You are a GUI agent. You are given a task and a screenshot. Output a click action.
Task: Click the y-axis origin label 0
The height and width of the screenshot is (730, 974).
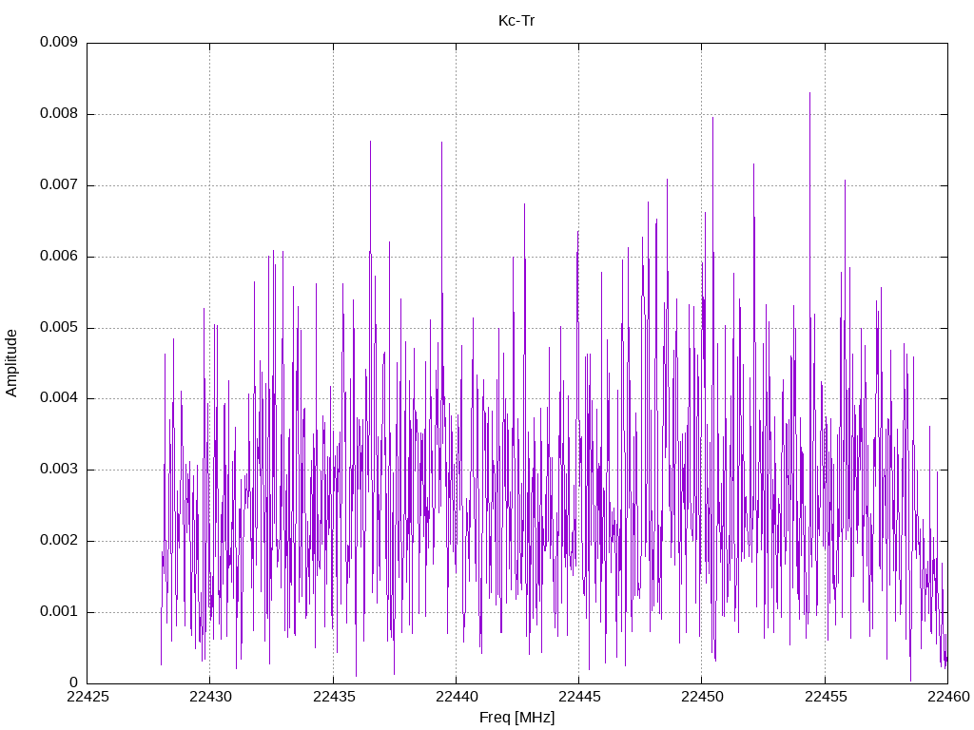74,682
